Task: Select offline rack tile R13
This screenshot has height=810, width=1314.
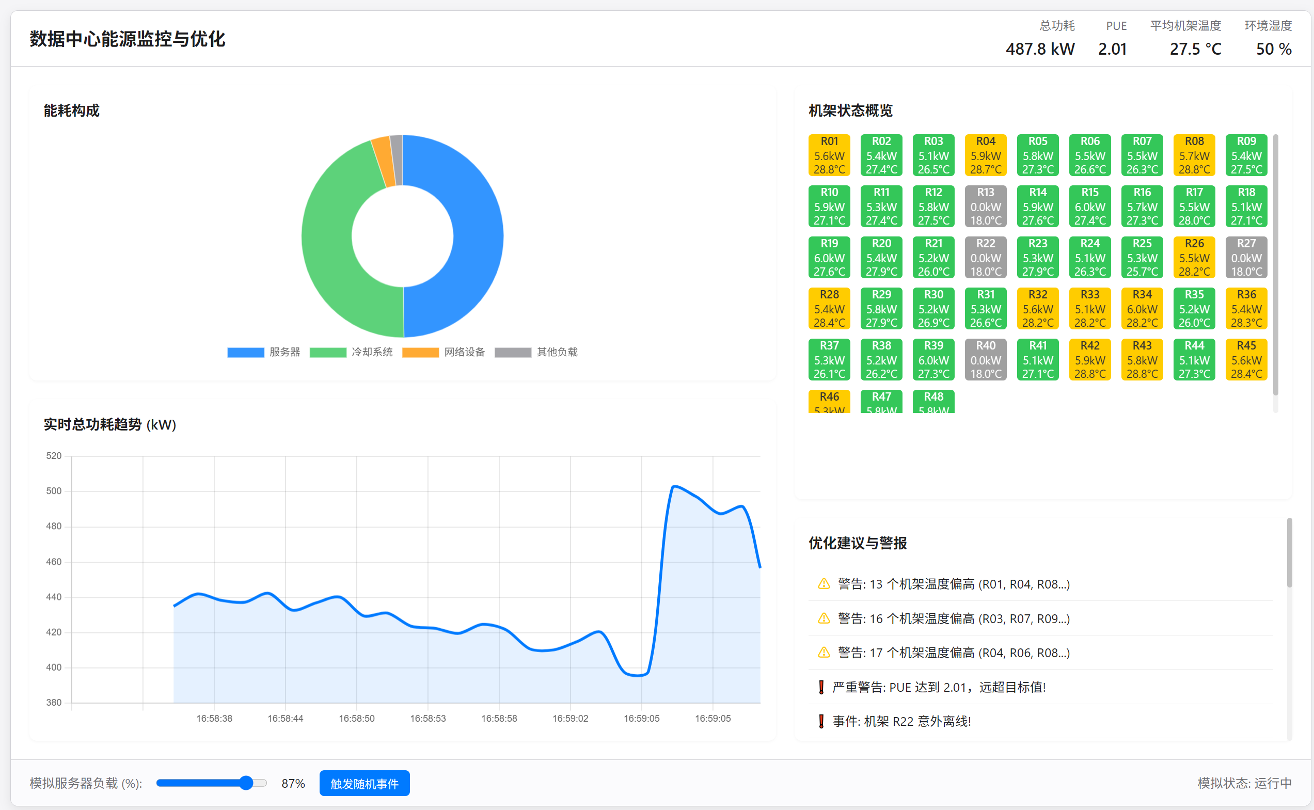Action: (x=985, y=207)
